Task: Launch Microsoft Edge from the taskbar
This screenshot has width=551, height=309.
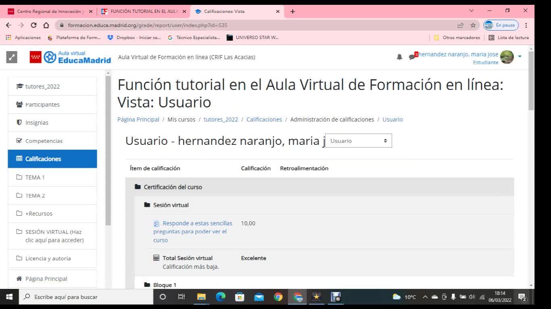Action: [x=221, y=297]
